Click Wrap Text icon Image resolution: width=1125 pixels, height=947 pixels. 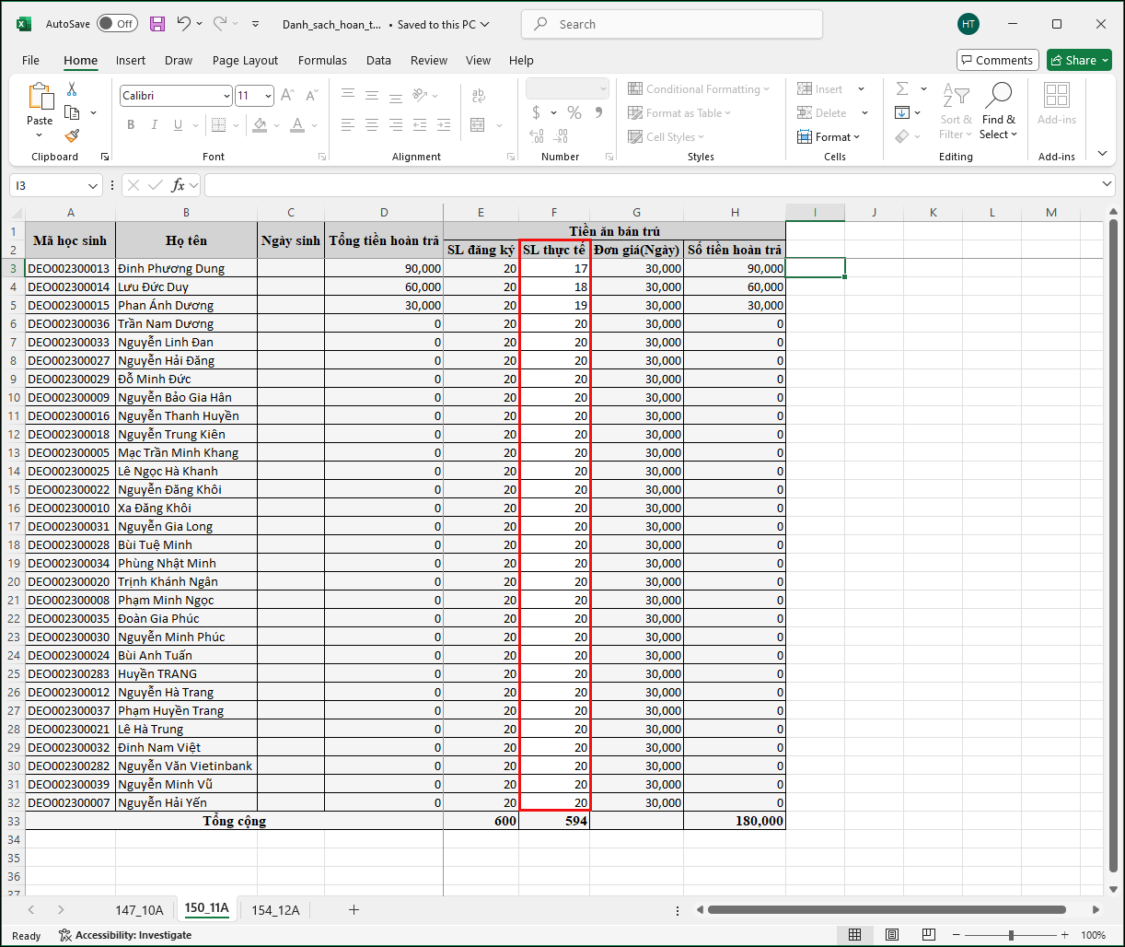tap(478, 95)
